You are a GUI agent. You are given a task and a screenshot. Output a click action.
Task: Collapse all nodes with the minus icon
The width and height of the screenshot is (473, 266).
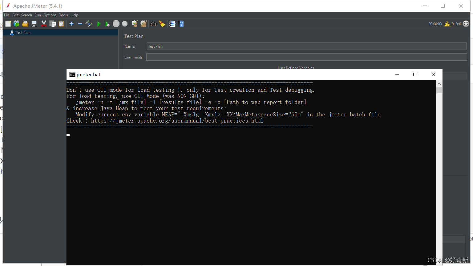(x=80, y=24)
